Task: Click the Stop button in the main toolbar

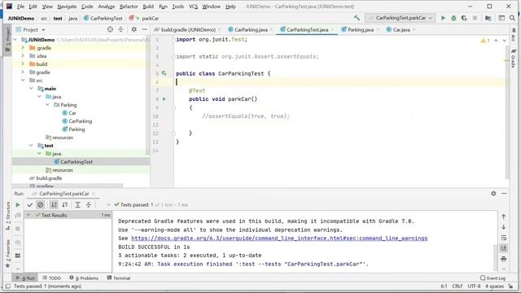Action: [475, 18]
